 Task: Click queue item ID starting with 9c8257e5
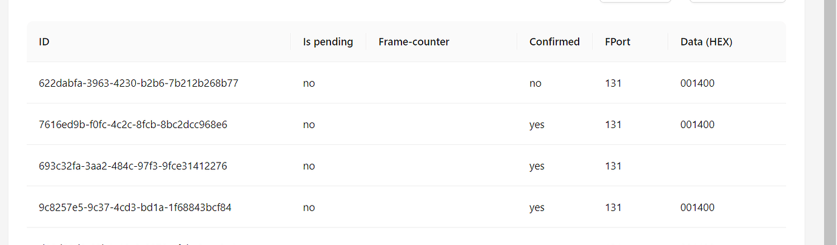(135, 207)
